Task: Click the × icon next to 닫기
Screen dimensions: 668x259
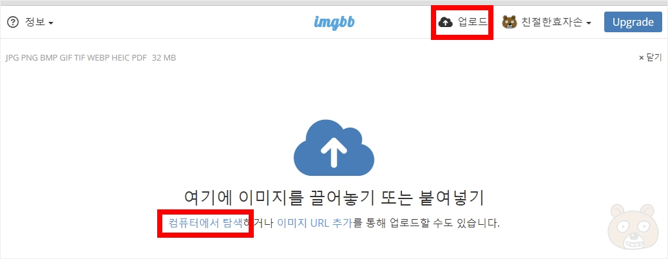Action: [641, 58]
